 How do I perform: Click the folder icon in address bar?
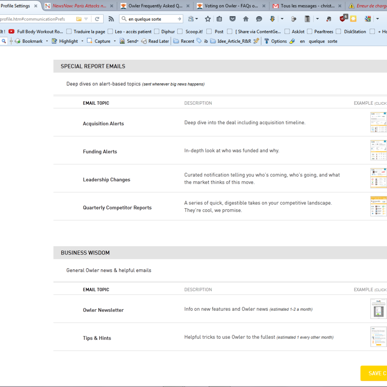click(x=79, y=19)
